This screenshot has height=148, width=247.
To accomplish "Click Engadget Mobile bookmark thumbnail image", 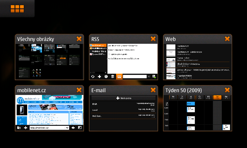I will 171,77.
